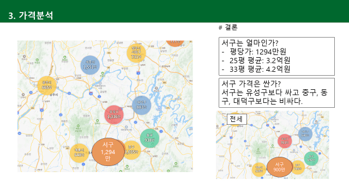The width and height of the screenshot is (349, 196).
Task: Select the green 동구 938만 bubble on main map
Action: pos(149,138)
